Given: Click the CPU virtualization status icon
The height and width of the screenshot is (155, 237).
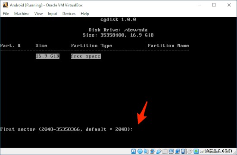Looking at the screenshot, I should [183, 151].
